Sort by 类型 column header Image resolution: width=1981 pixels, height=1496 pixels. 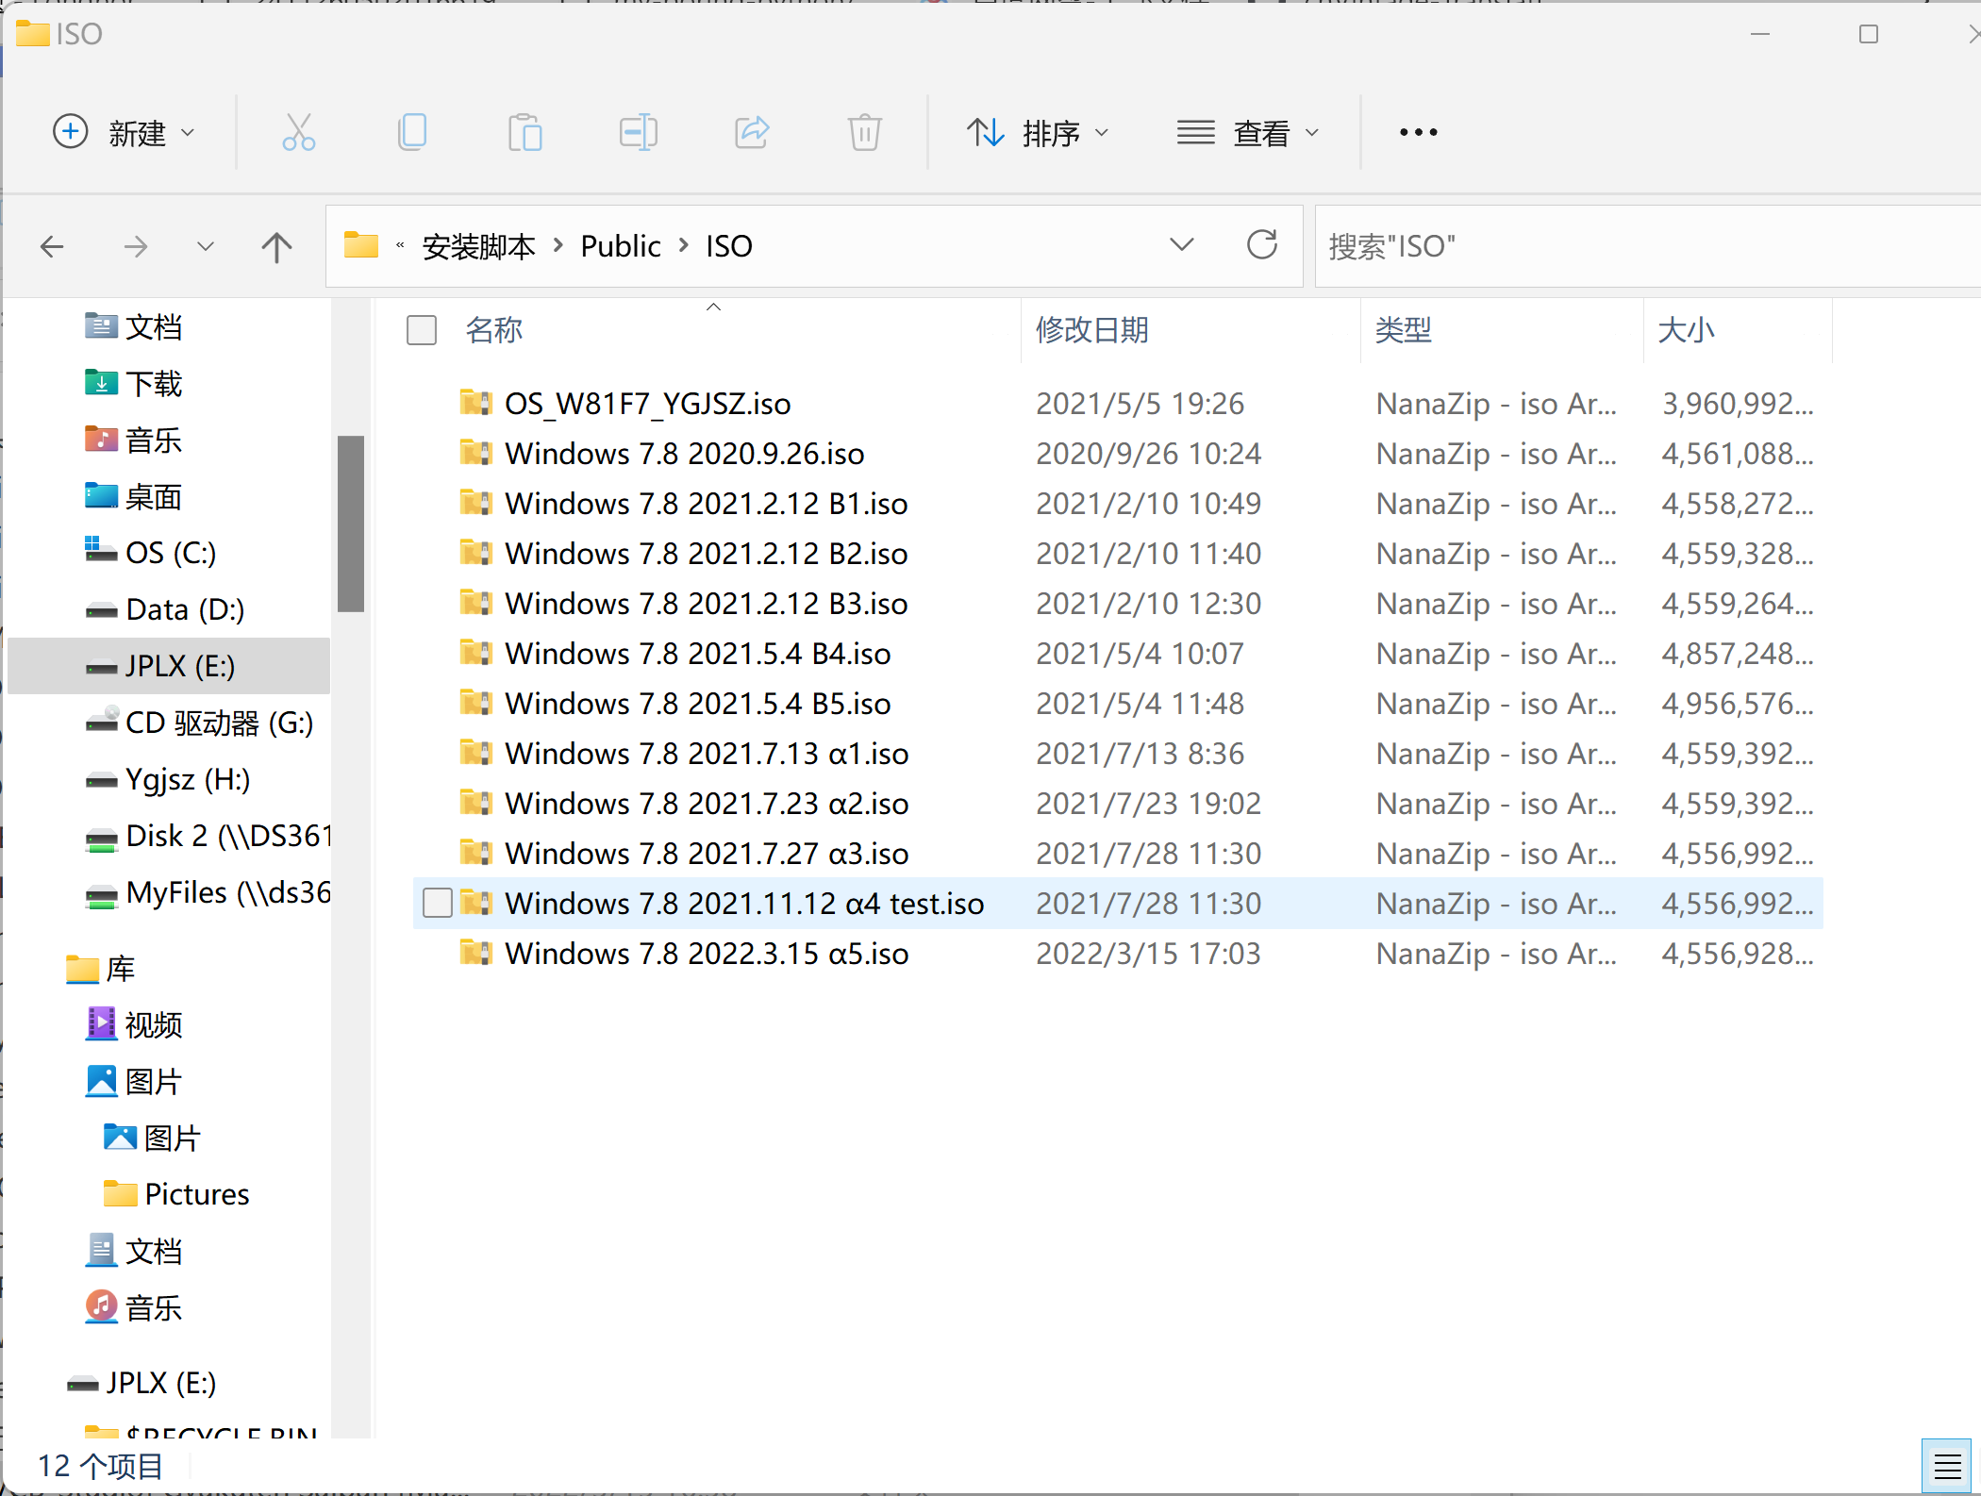(x=1403, y=330)
